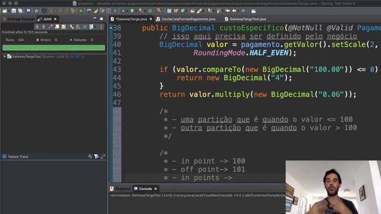The width and height of the screenshot is (381, 214).
Task: Click the green JUnit progress bar
Action: pyautogui.click(x=54, y=48)
